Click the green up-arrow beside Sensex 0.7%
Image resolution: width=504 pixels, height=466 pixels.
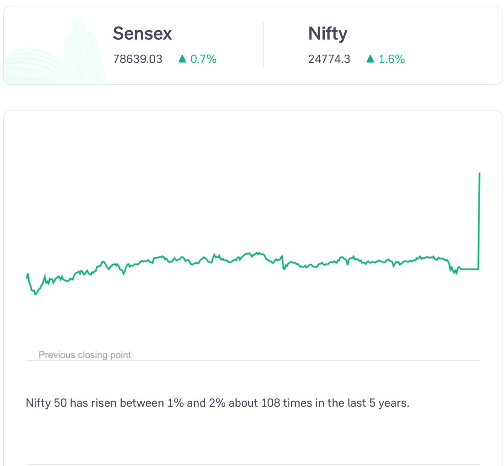click(182, 59)
